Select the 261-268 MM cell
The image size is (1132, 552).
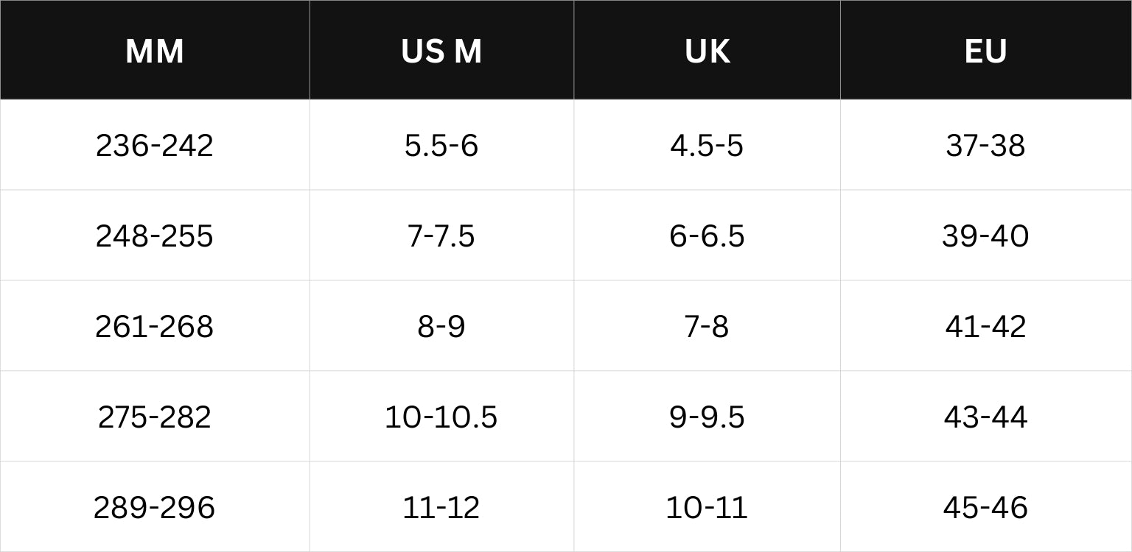155,326
